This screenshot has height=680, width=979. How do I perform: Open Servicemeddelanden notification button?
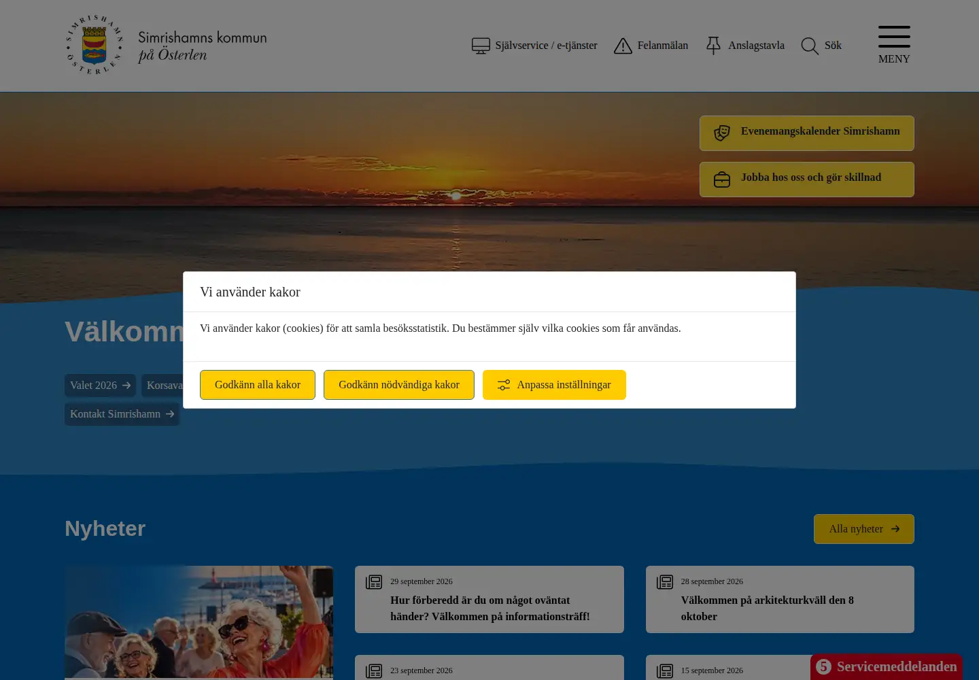[x=887, y=667]
